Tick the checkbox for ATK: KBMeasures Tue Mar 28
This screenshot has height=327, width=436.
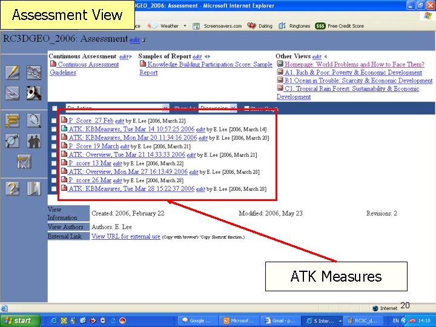pyautogui.click(x=54, y=189)
